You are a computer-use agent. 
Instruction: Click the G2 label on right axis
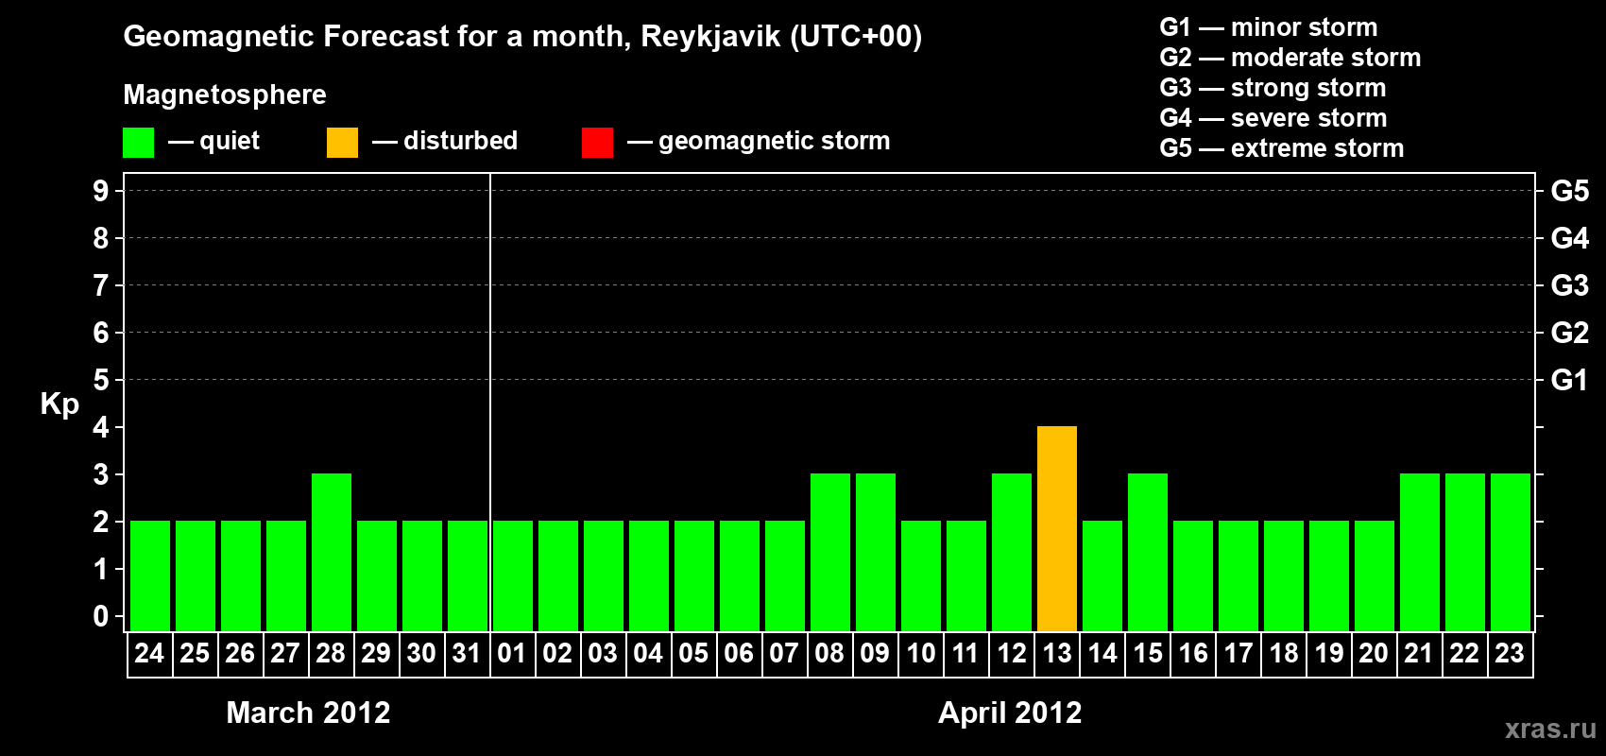[x=1570, y=333]
